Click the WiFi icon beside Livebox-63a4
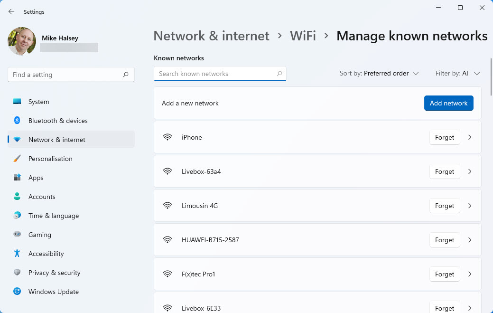The width and height of the screenshot is (493, 313). pyautogui.click(x=167, y=171)
